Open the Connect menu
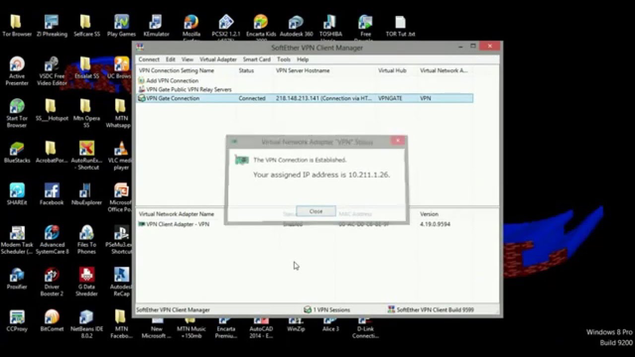 click(149, 59)
